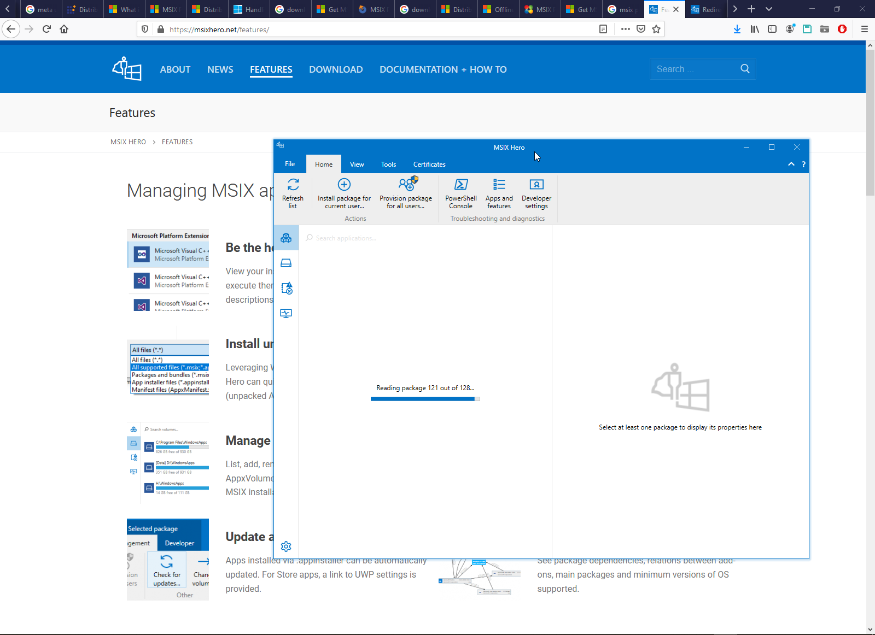875x635 pixels.
Task: Switch to the Certificates ribbon tab
Action: click(429, 164)
